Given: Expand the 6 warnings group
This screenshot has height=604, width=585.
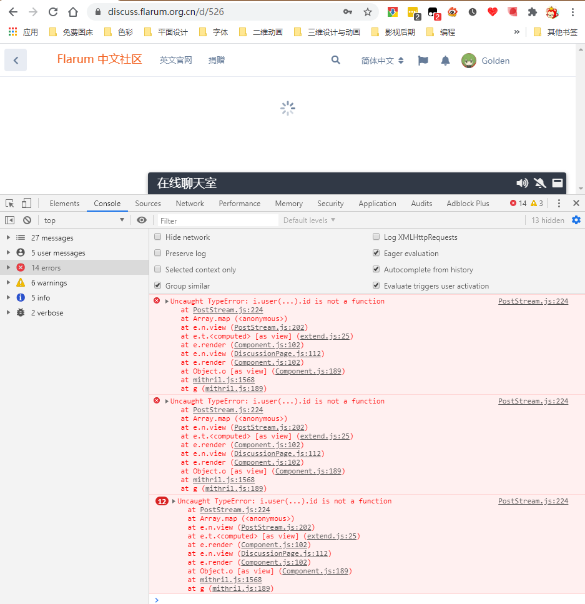Looking at the screenshot, I should pos(8,282).
